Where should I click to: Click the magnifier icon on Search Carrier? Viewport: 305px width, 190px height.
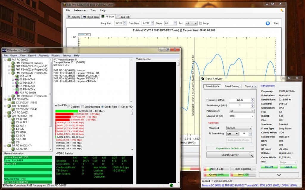click(x=251, y=155)
